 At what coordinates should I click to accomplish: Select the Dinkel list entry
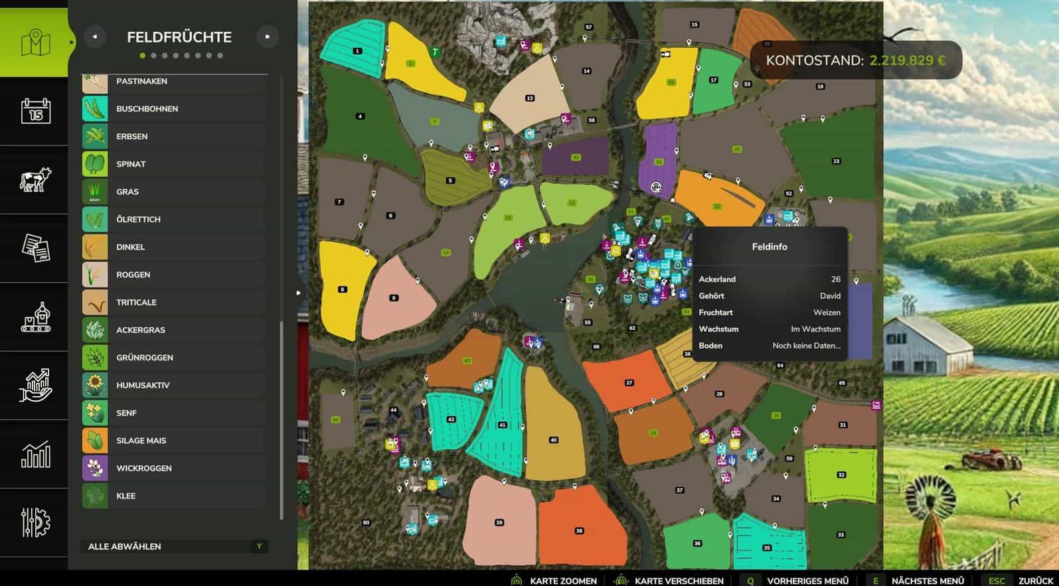174,247
